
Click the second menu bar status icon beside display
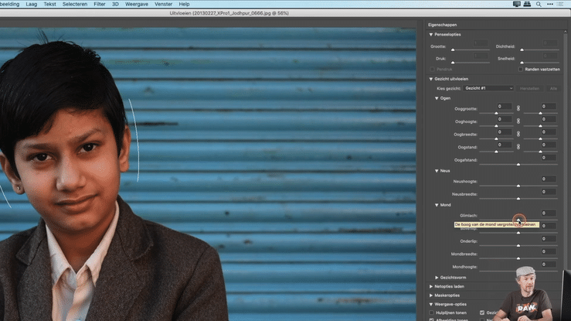coord(527,4)
